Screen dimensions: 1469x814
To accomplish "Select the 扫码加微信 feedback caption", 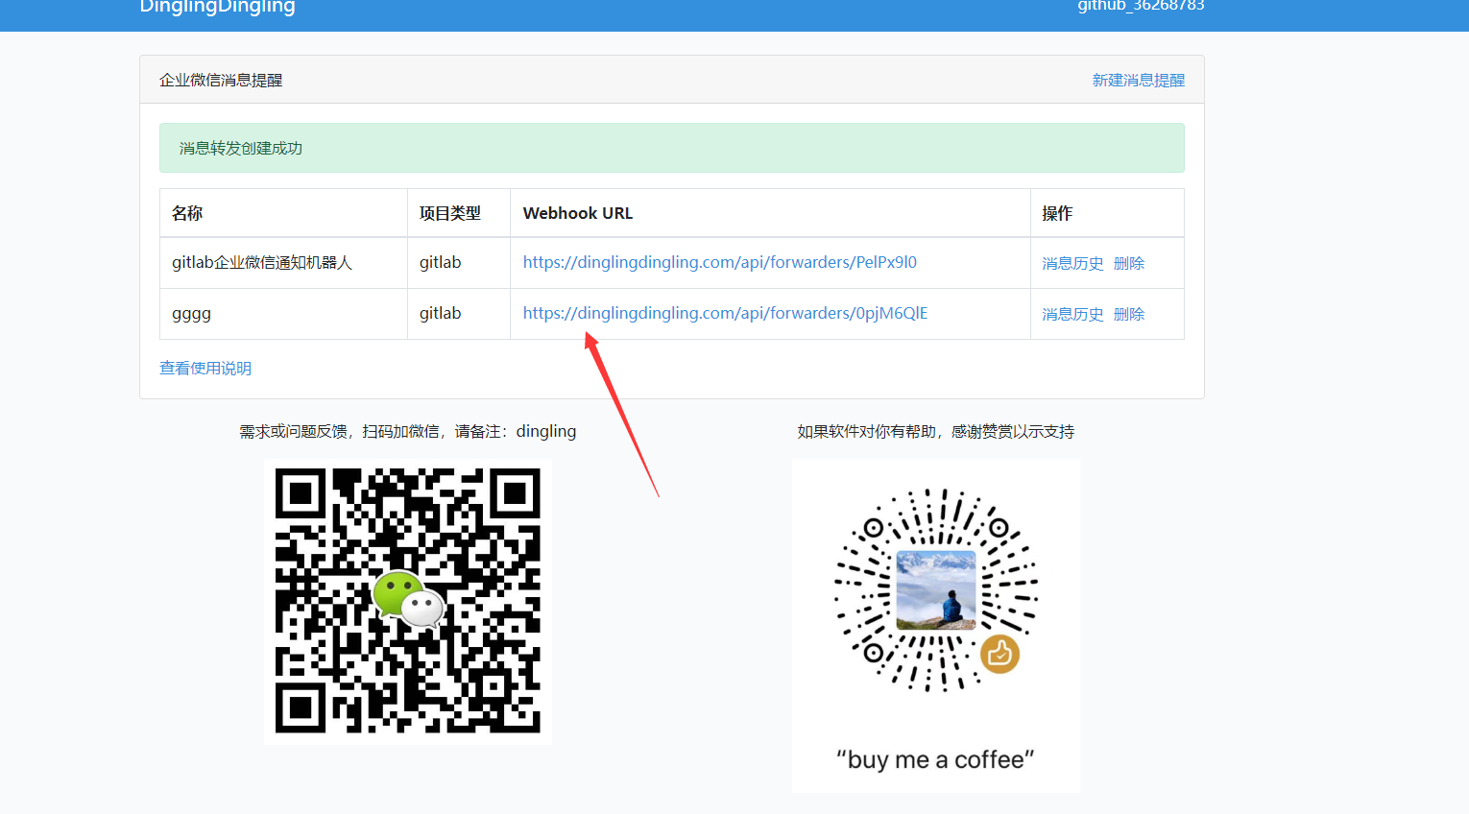I will [x=408, y=432].
